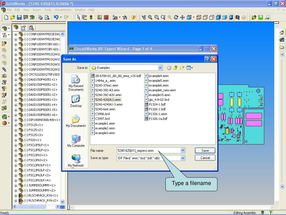Click the Zoom to Fit icon
The width and height of the screenshot is (286, 215).
click(x=150, y=17)
